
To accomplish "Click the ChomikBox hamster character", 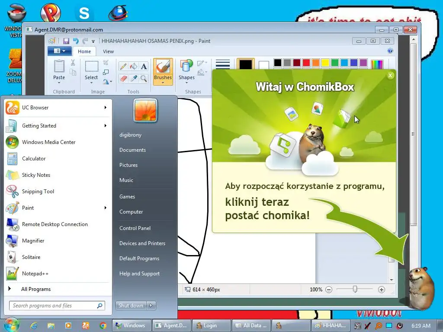I will click(x=421, y=287).
